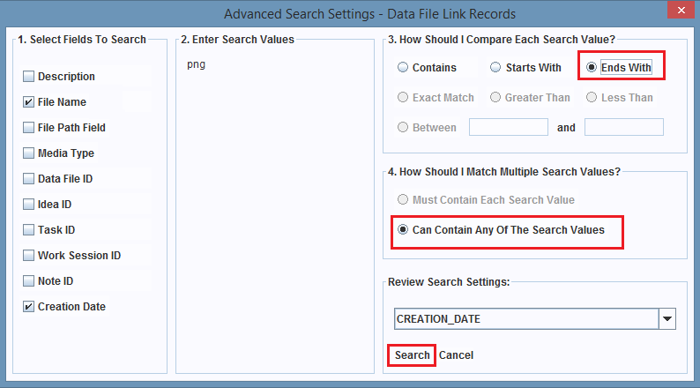Select the Contains radio button

tap(403, 67)
